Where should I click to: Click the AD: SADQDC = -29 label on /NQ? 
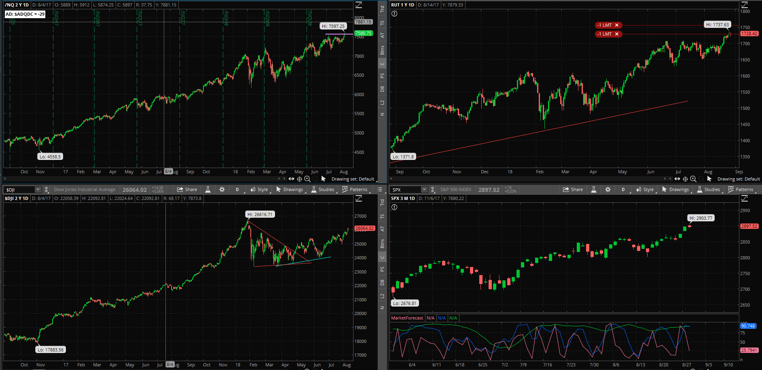point(25,14)
